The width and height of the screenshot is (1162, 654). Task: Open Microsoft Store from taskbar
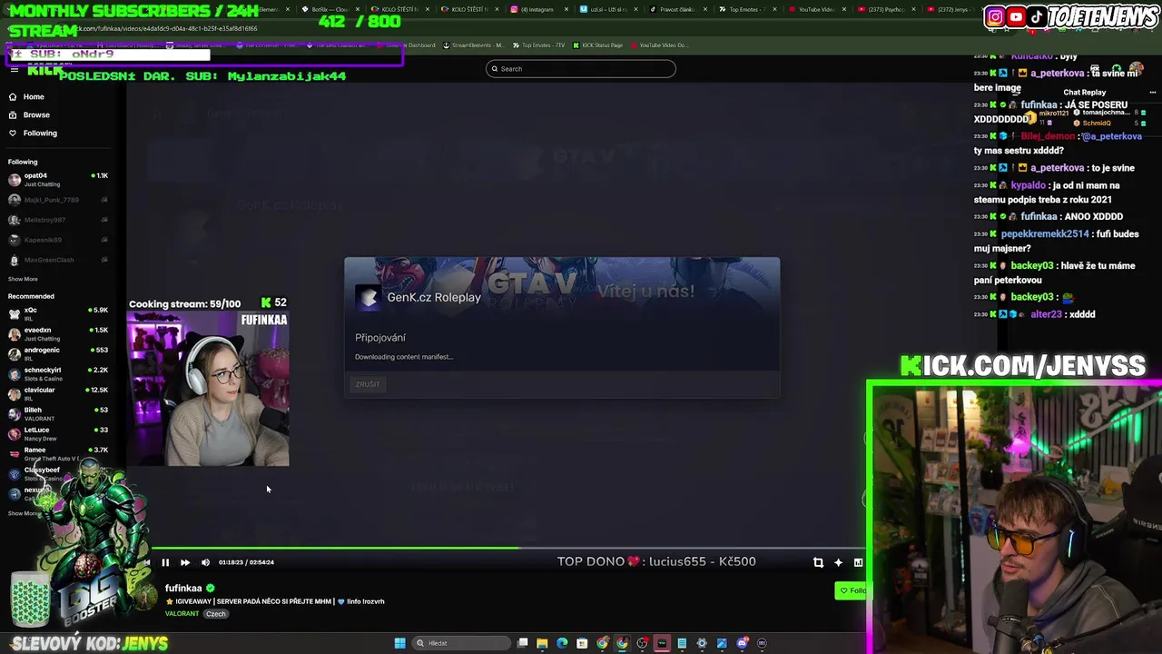click(x=582, y=643)
